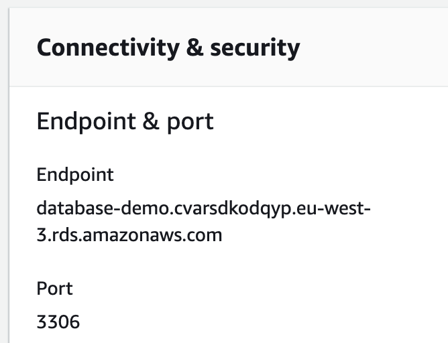Image resolution: width=448 pixels, height=343 pixels.
Task: Select the Endpoint & port section title
Action: coord(125,121)
